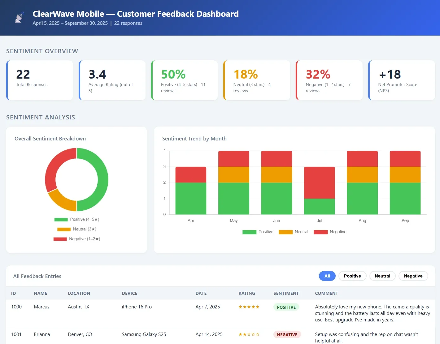Click the "iPhone 16 Pro" device cell
Image resolution: width=440 pixels, height=344 pixels.
click(137, 307)
